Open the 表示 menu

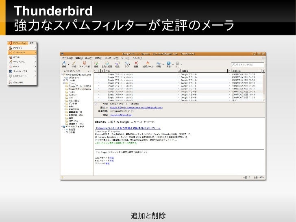click(89, 58)
